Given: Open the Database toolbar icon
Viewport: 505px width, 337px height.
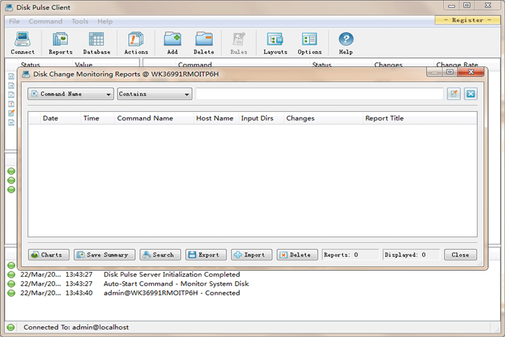Looking at the screenshot, I should 97,43.
